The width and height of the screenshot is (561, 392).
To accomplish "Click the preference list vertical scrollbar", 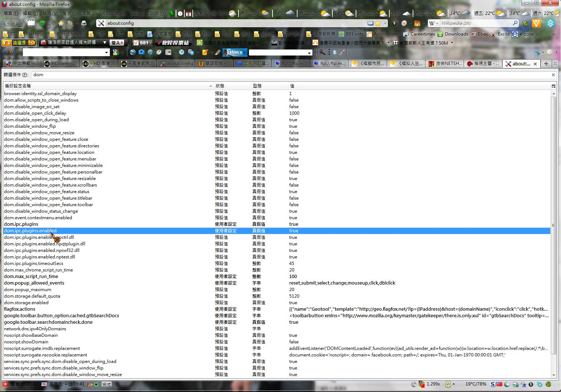I will (x=553, y=225).
